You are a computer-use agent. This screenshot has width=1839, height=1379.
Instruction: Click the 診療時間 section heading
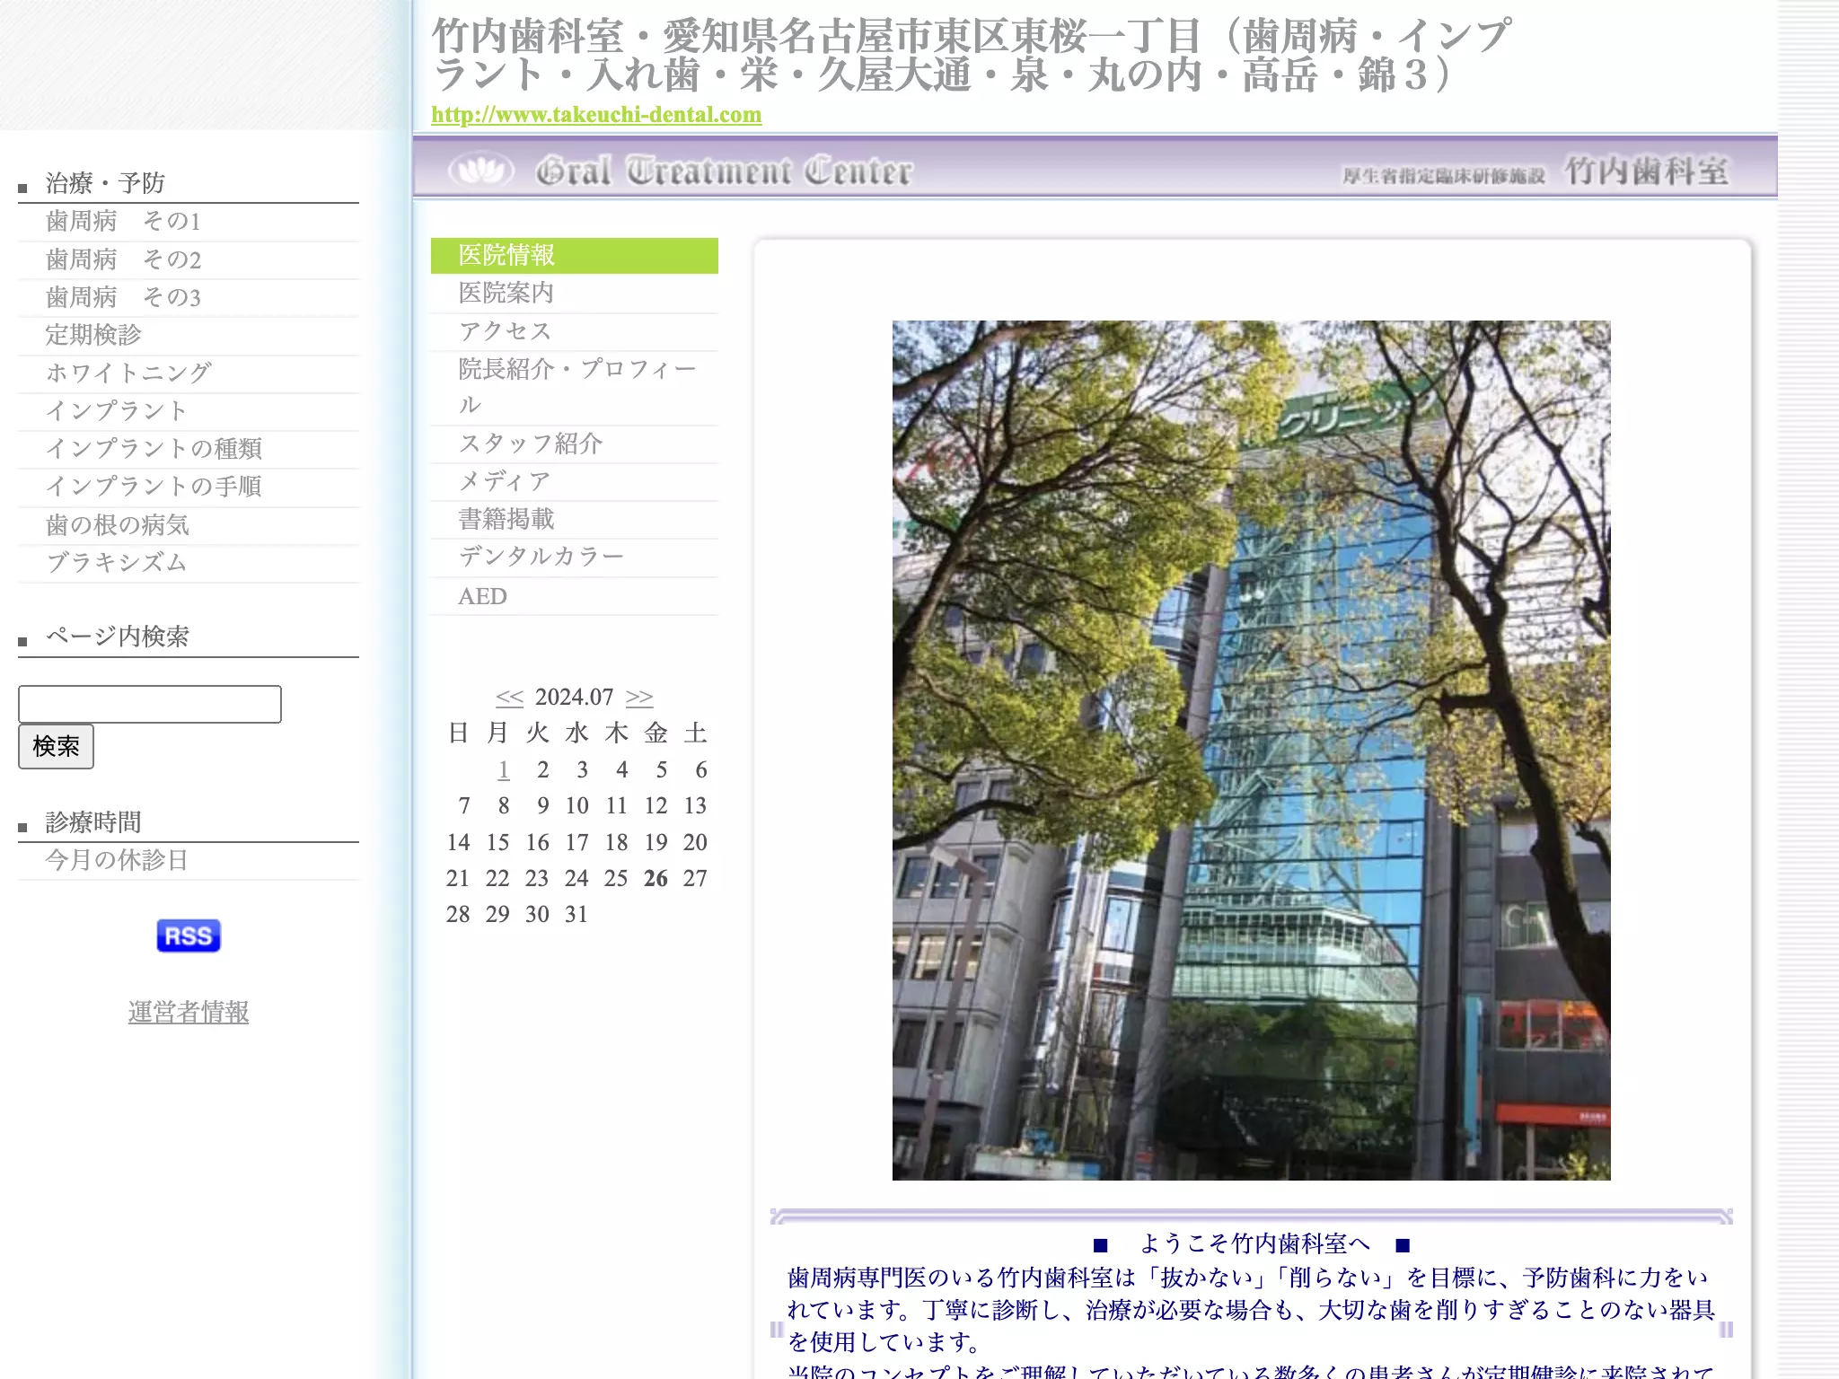click(x=93, y=821)
